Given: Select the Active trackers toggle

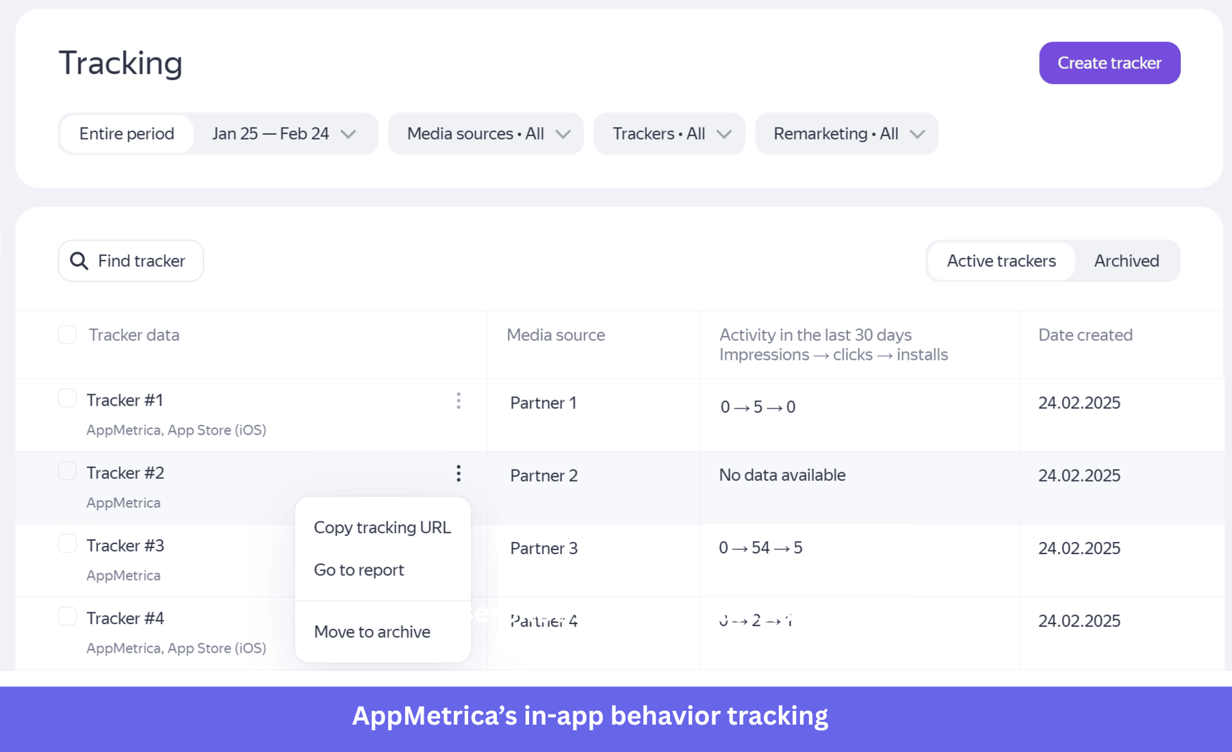Looking at the screenshot, I should [x=1001, y=261].
